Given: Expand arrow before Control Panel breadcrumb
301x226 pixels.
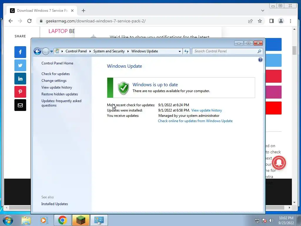Looking at the screenshot, I should click(62, 51).
